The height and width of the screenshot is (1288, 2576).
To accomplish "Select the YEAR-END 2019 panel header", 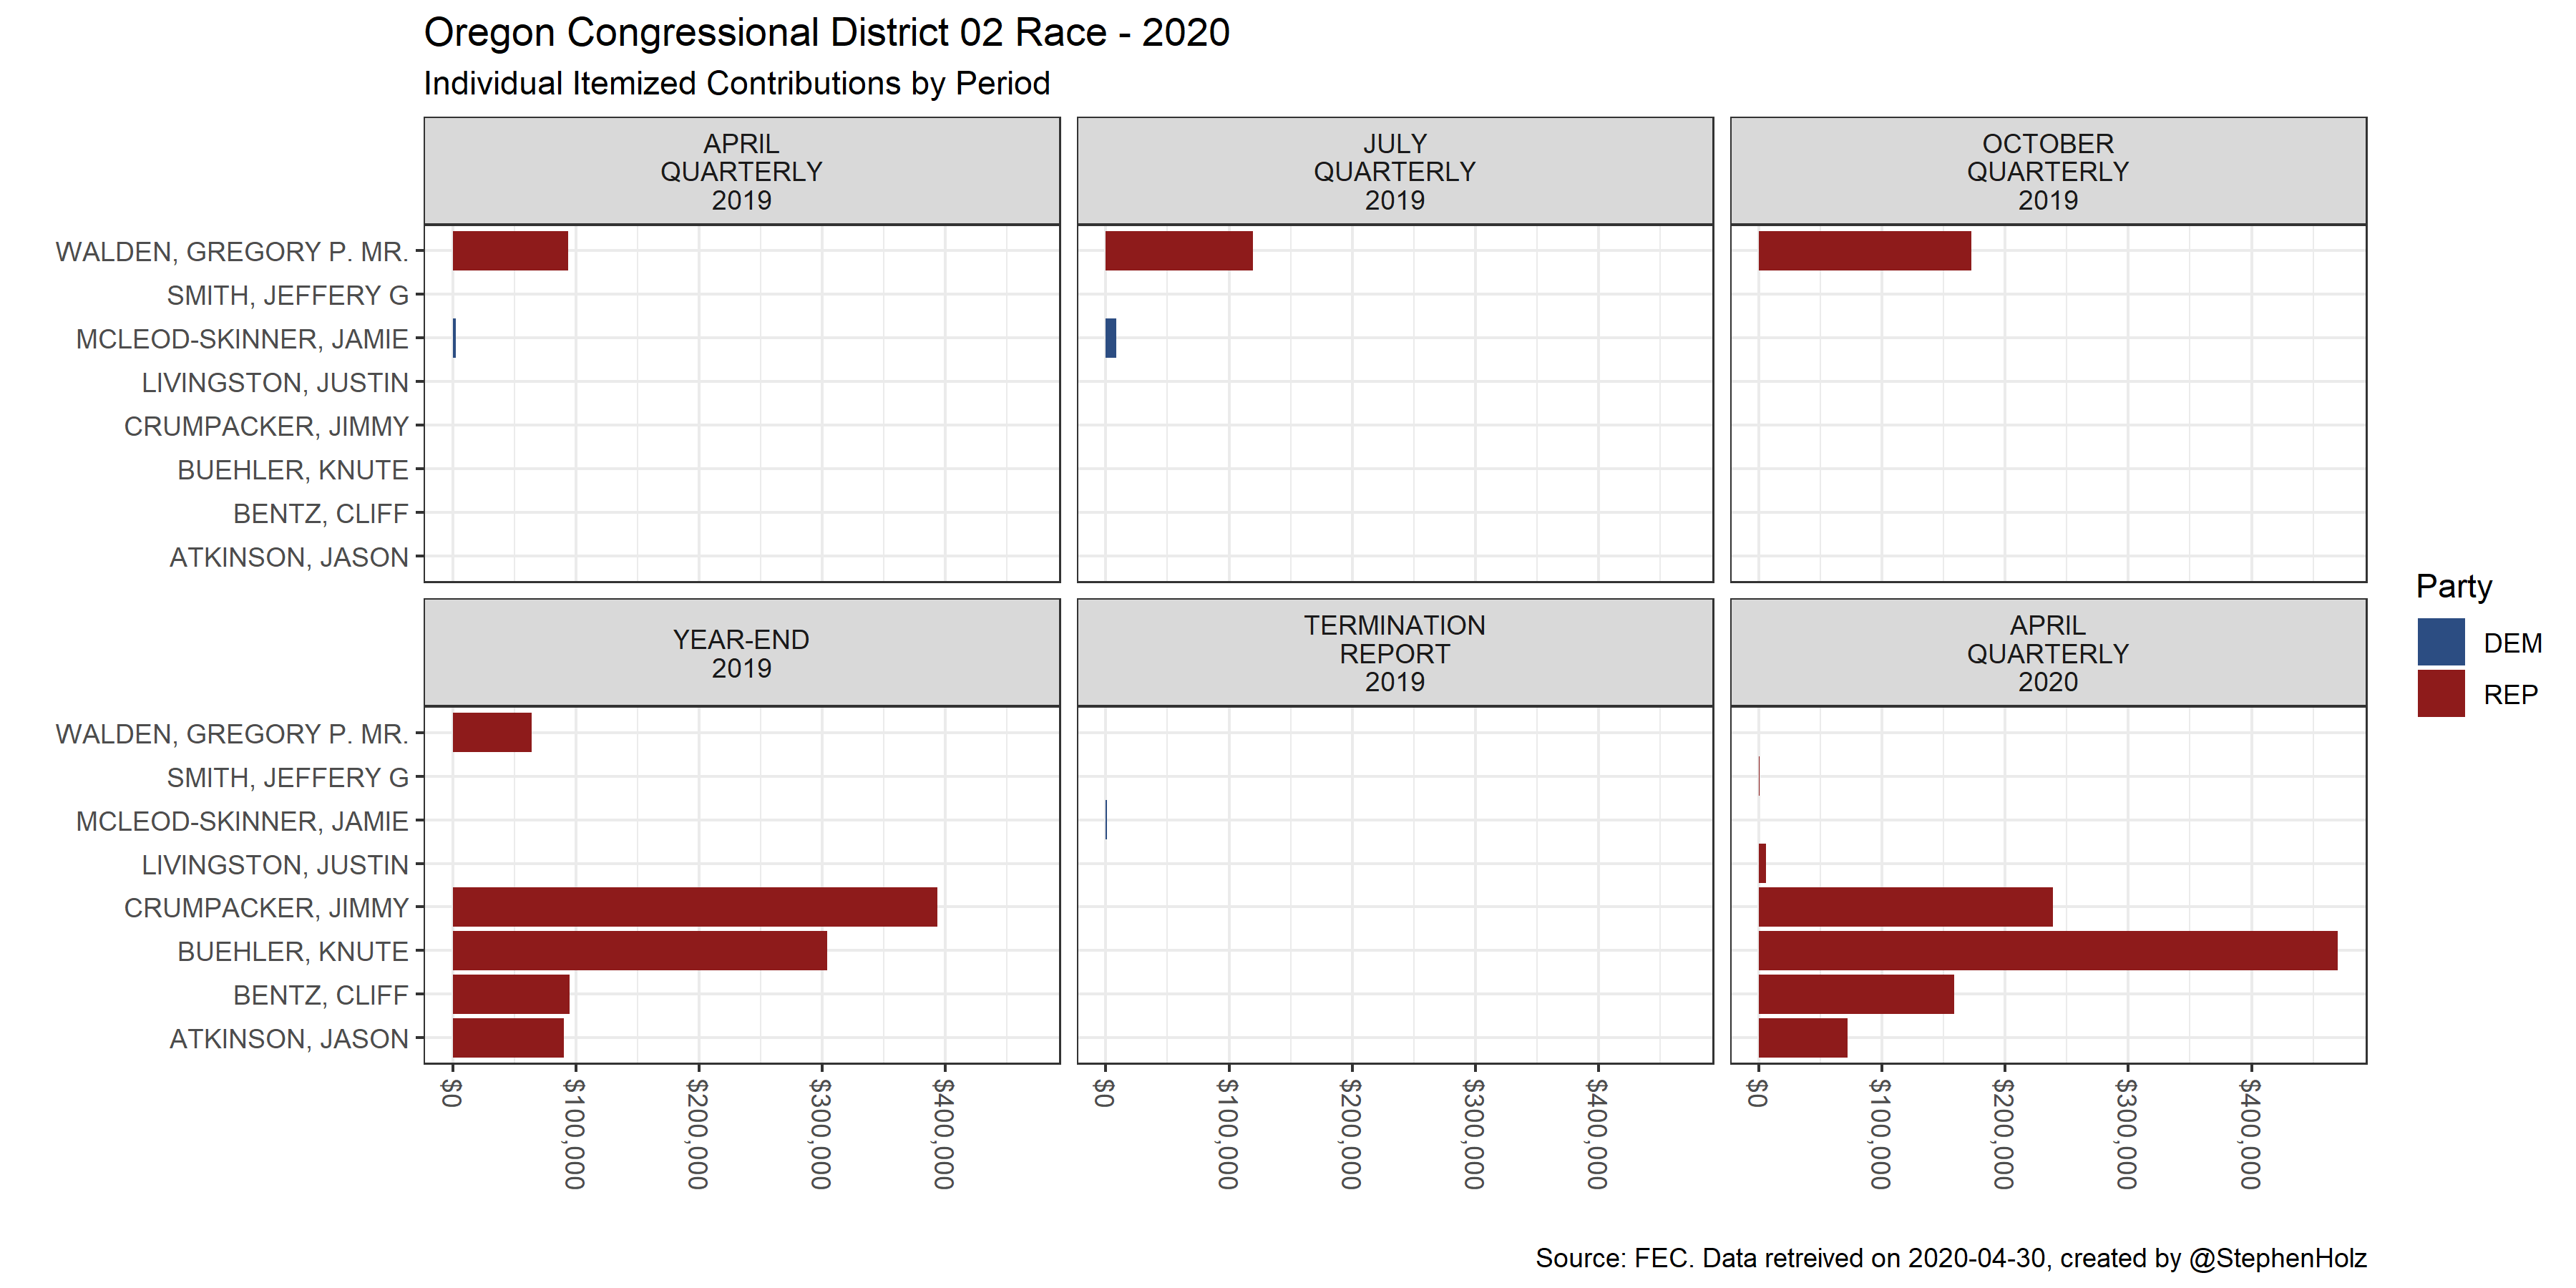I will tap(741, 653).
